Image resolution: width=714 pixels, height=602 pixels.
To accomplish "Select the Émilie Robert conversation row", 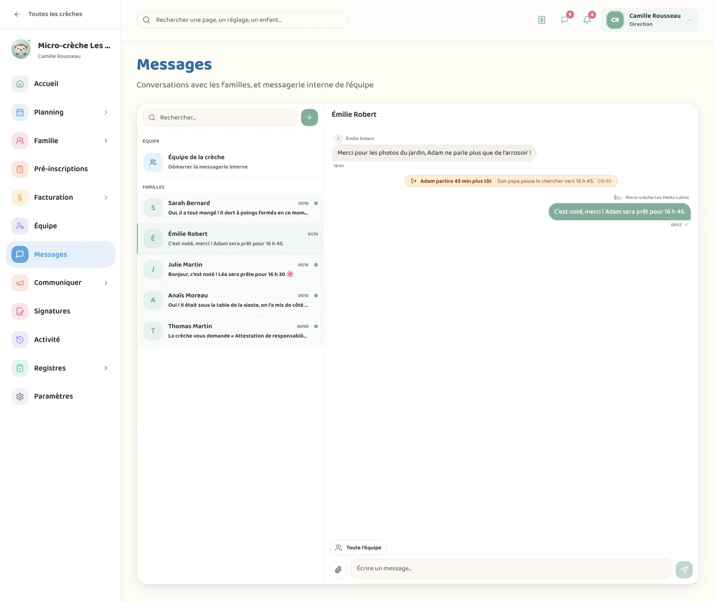I will coord(230,239).
